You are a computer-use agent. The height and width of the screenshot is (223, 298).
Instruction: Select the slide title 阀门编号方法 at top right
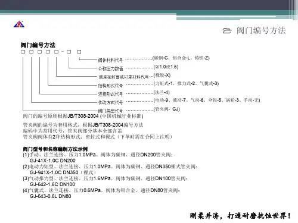[x=261, y=30]
